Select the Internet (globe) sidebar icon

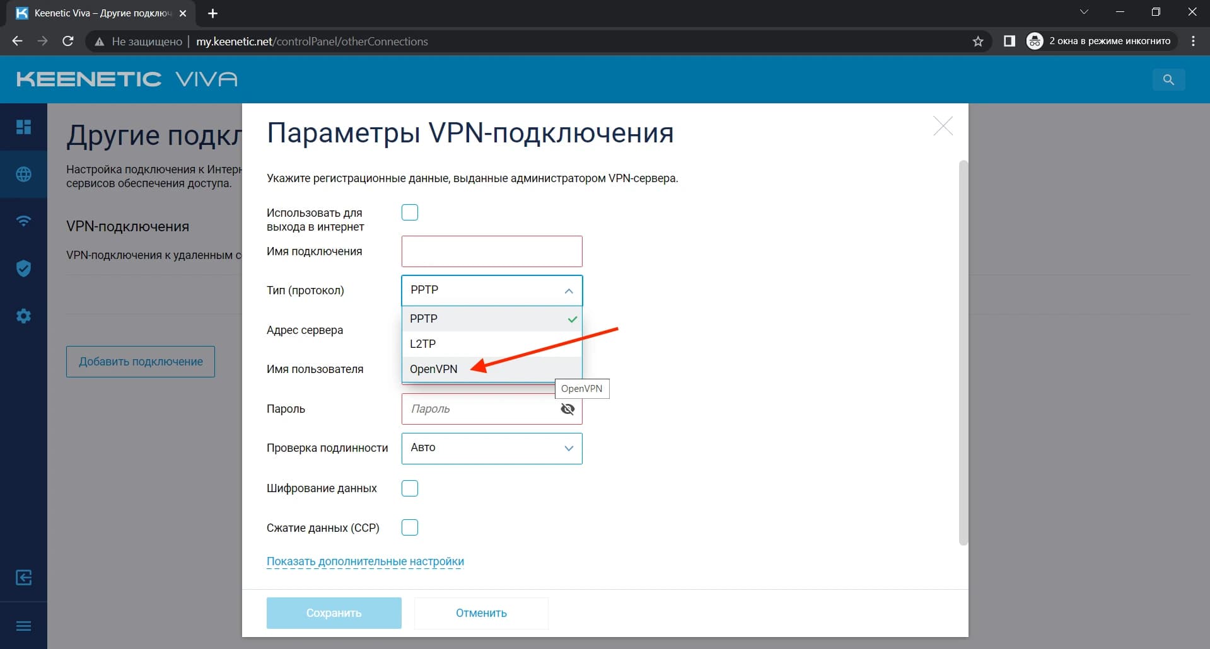coord(23,175)
